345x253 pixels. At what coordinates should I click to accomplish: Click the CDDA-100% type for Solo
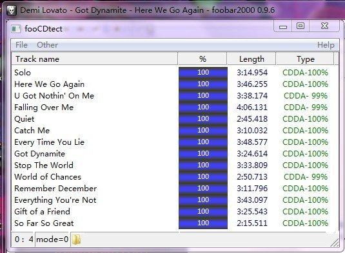coord(305,73)
